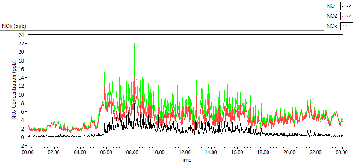Click the 22 y-axis tick label

click(21, 44)
